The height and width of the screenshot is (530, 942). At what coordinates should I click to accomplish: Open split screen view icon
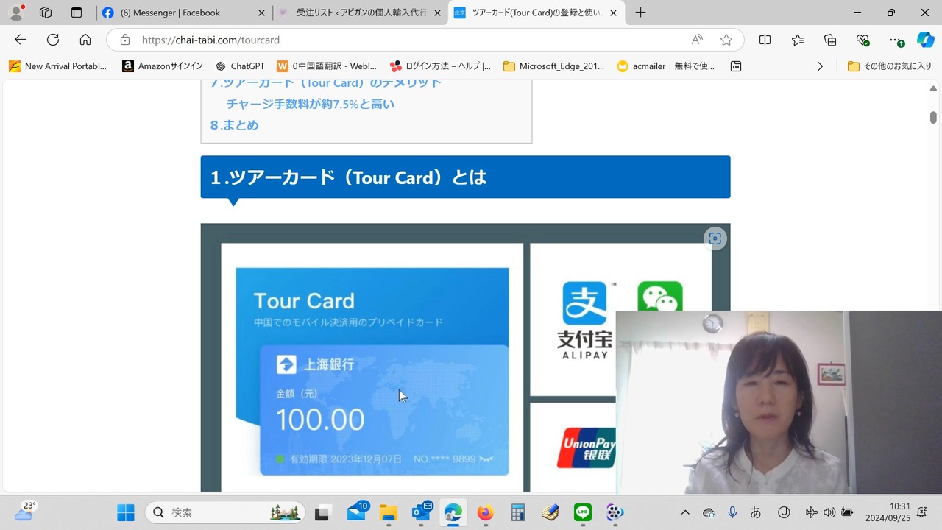pyautogui.click(x=765, y=40)
